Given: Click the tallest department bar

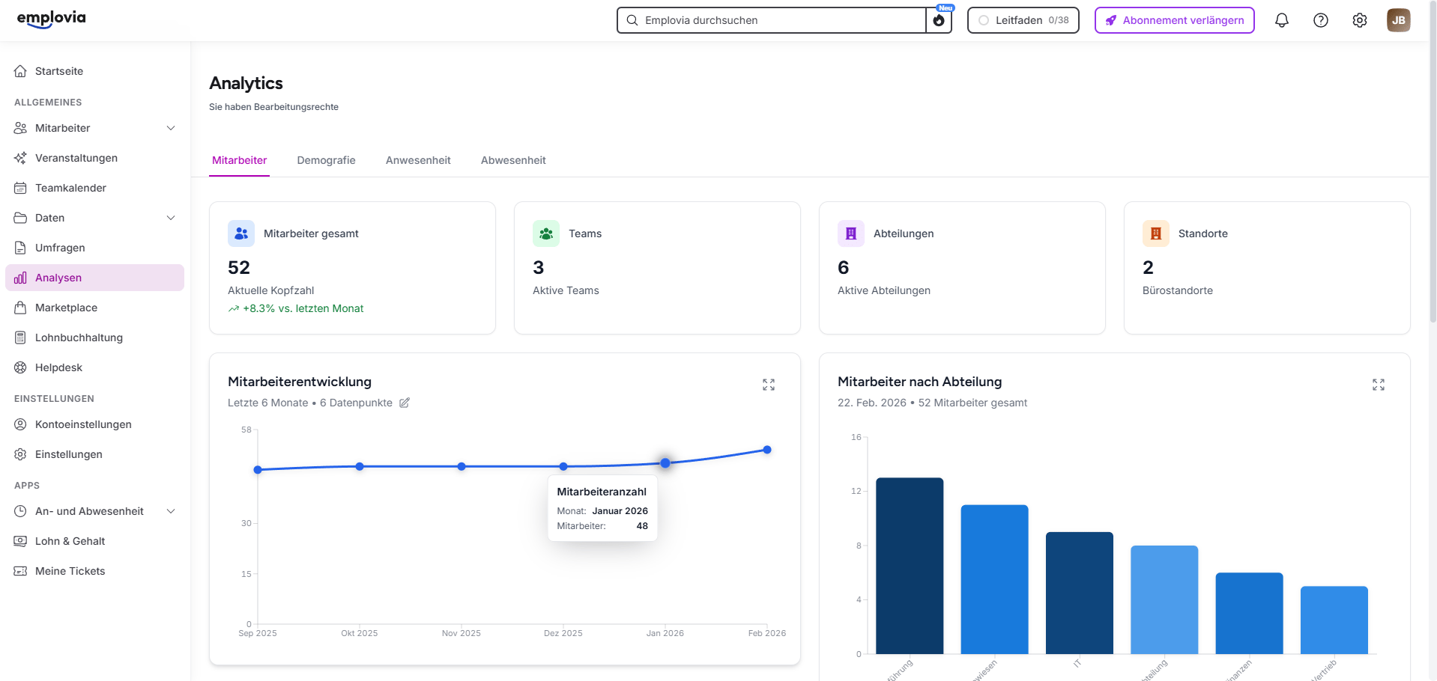Looking at the screenshot, I should point(910,566).
